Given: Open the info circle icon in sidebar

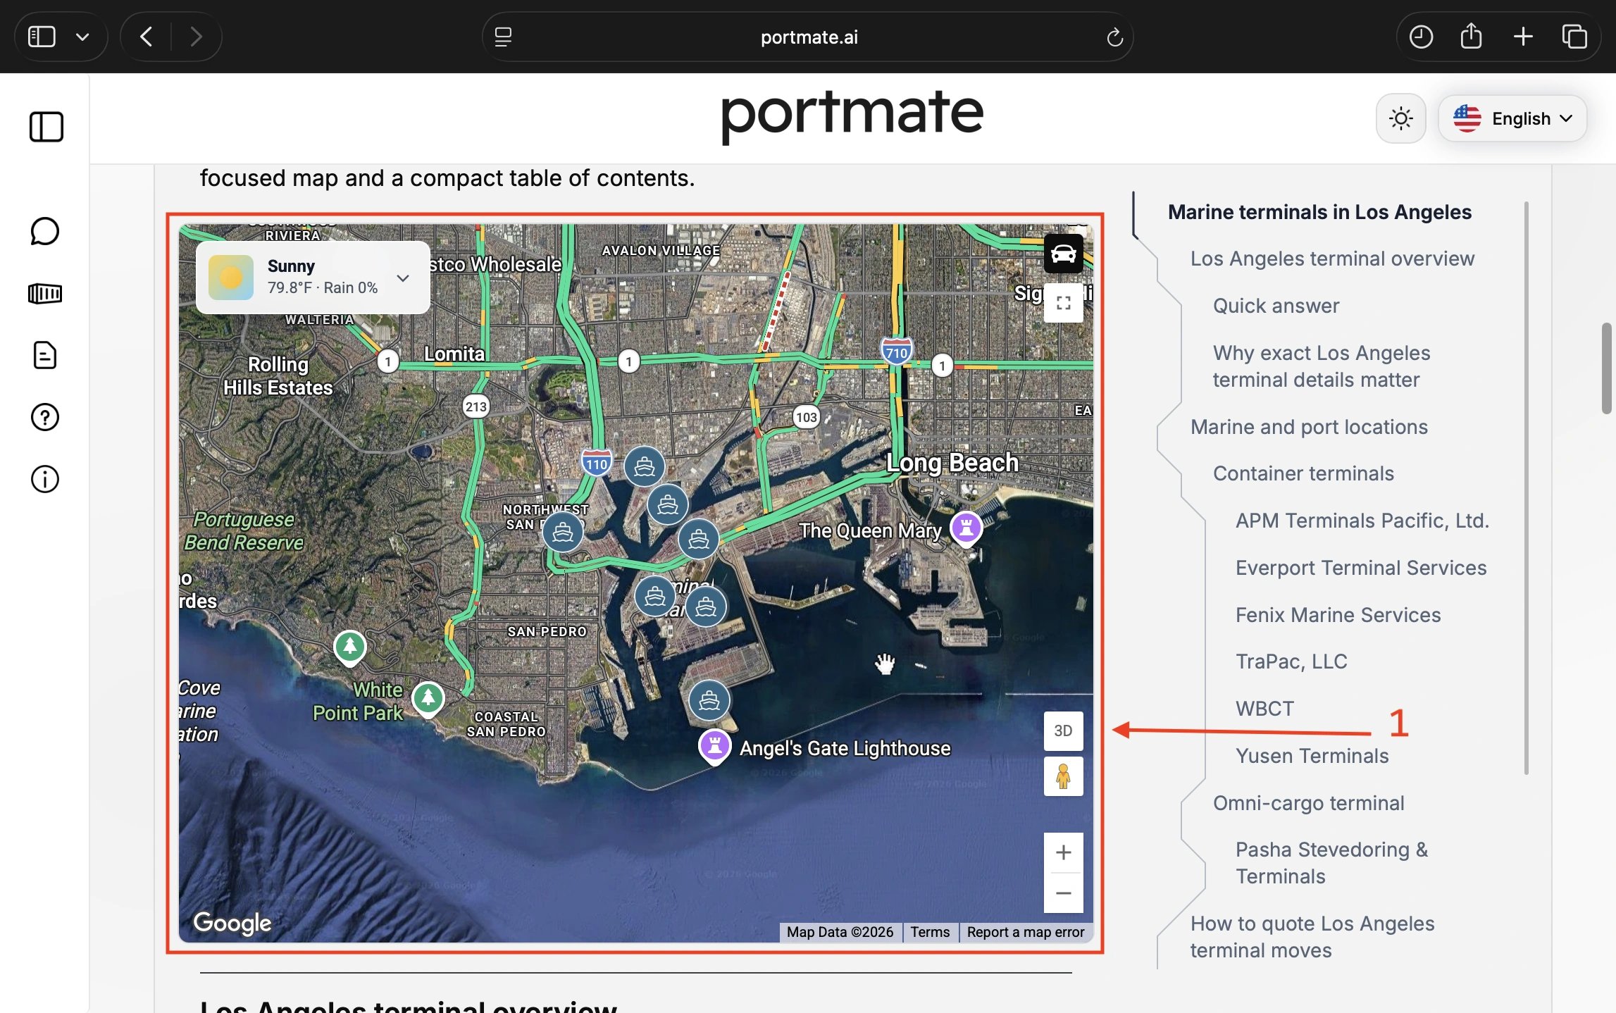Looking at the screenshot, I should (45, 479).
